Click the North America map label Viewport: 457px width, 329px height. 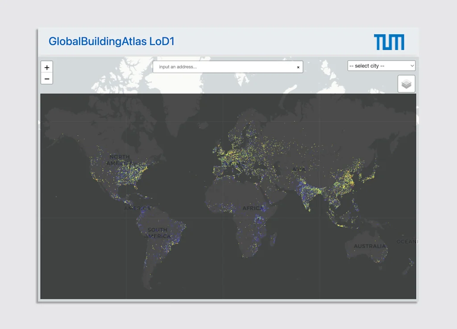point(119,160)
